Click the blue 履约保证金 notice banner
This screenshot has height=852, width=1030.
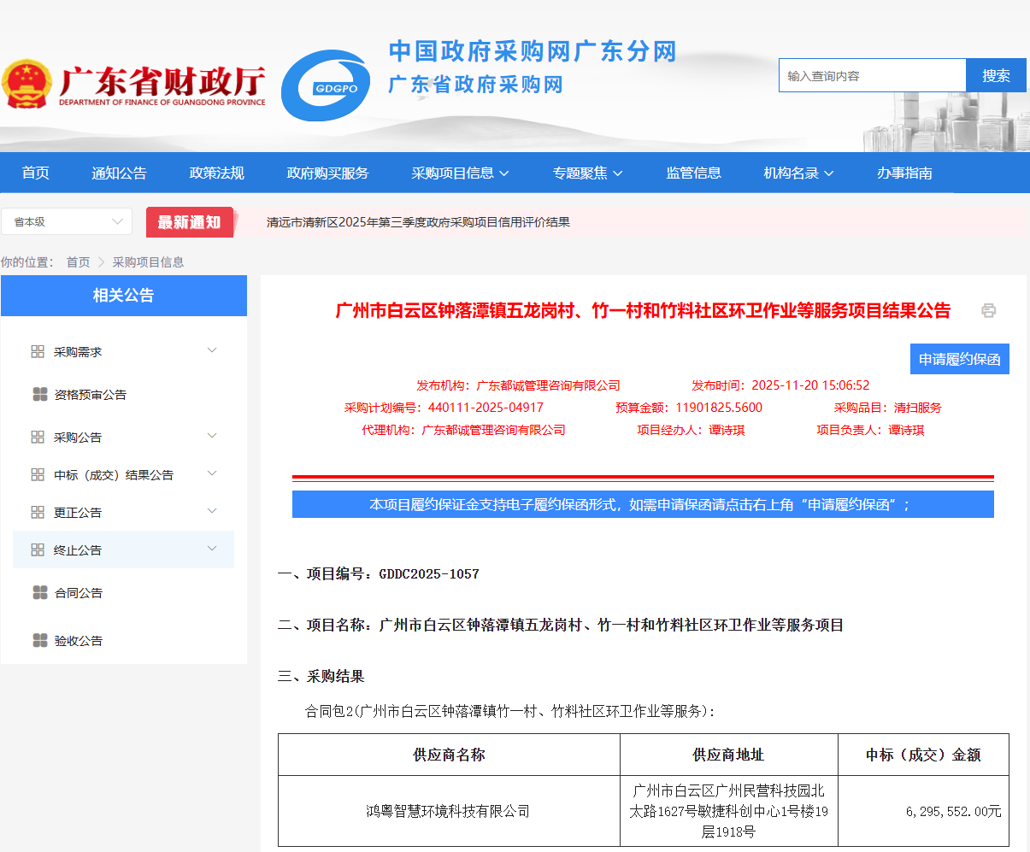[x=643, y=504]
